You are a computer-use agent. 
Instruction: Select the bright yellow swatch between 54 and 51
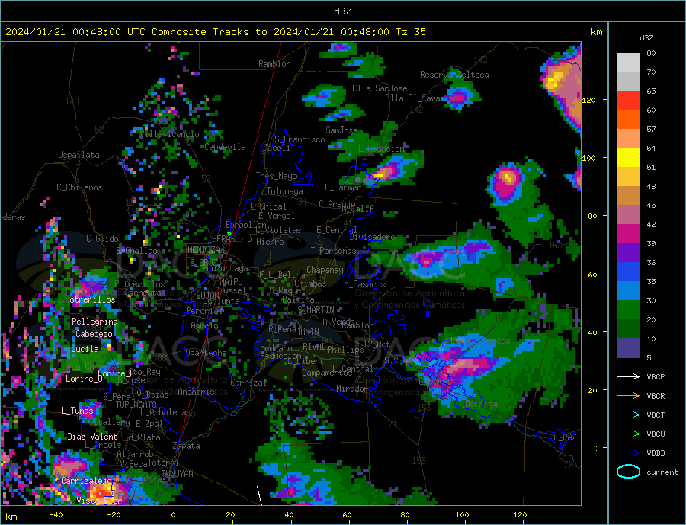click(x=628, y=158)
